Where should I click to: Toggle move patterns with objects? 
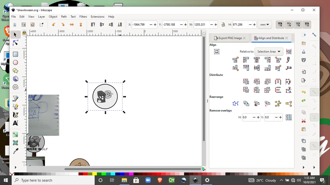click(x=307, y=25)
